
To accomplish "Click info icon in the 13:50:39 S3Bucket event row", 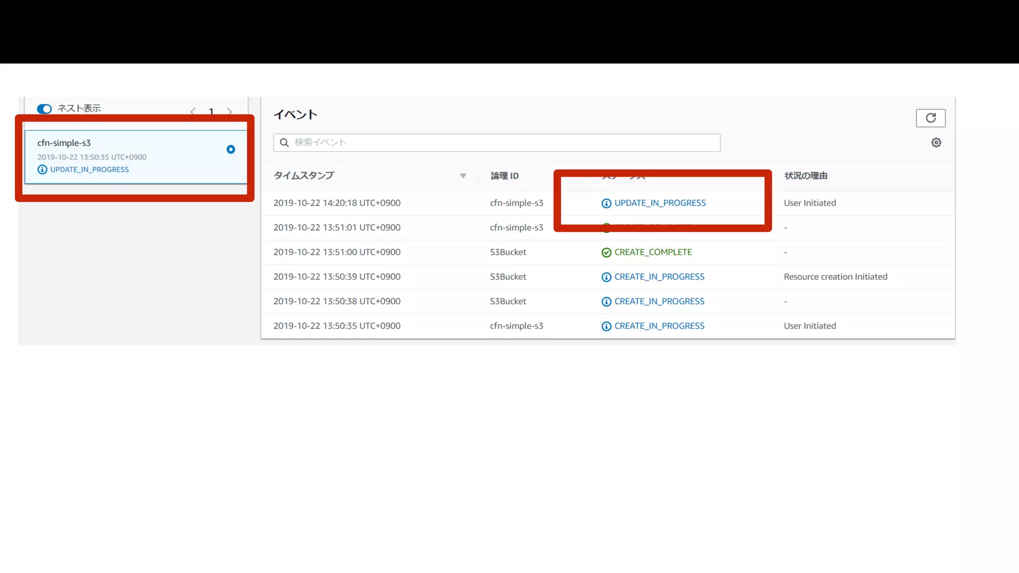I will tap(606, 277).
